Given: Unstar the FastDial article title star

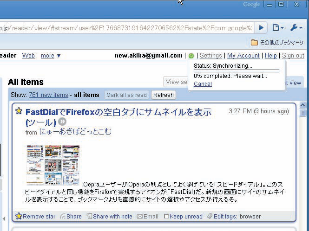Looking at the screenshot, I should coord(19,111).
